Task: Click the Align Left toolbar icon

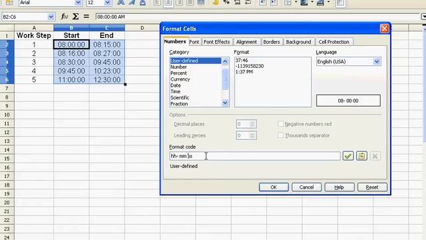Action: point(157,3)
